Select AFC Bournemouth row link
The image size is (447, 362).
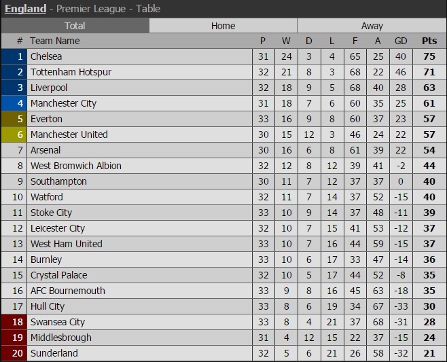(68, 291)
